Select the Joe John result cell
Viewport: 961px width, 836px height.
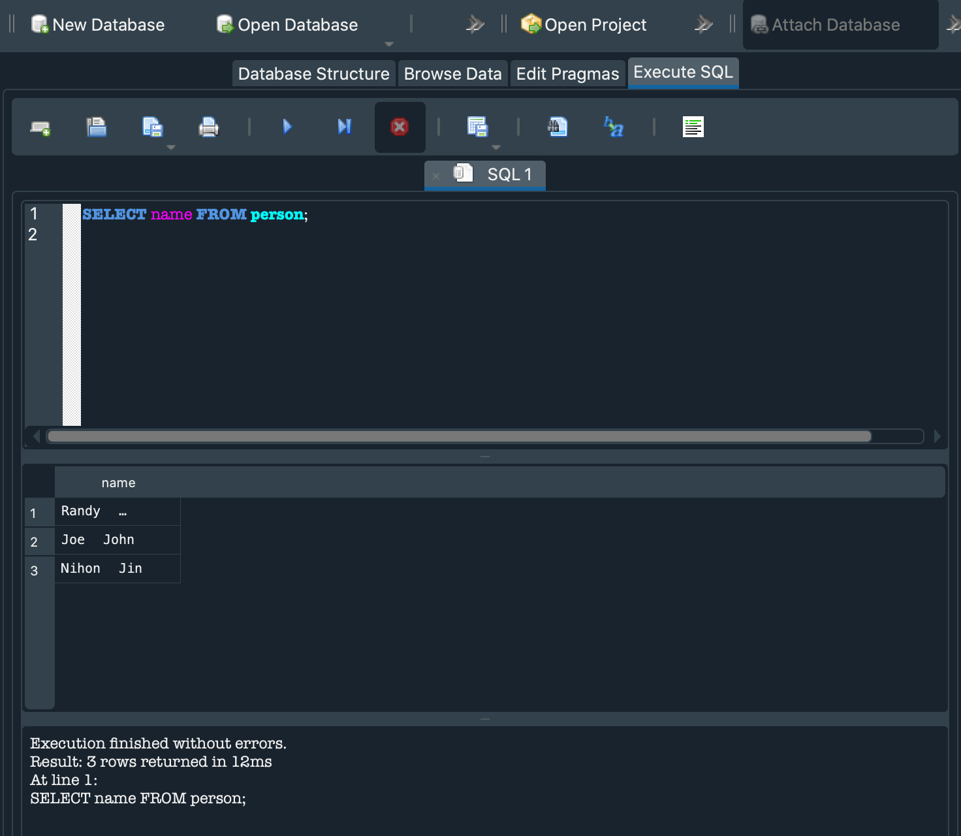(x=118, y=540)
